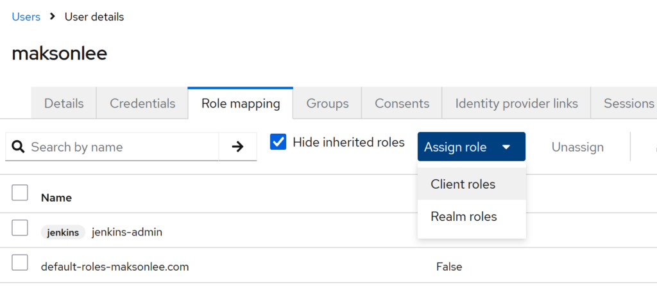Image resolution: width=657 pixels, height=304 pixels.
Task: Tick the select-all checkbox beside Name
Action: click(x=20, y=193)
